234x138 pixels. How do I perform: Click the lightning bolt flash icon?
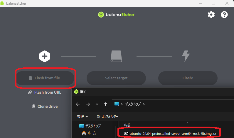click(186, 56)
